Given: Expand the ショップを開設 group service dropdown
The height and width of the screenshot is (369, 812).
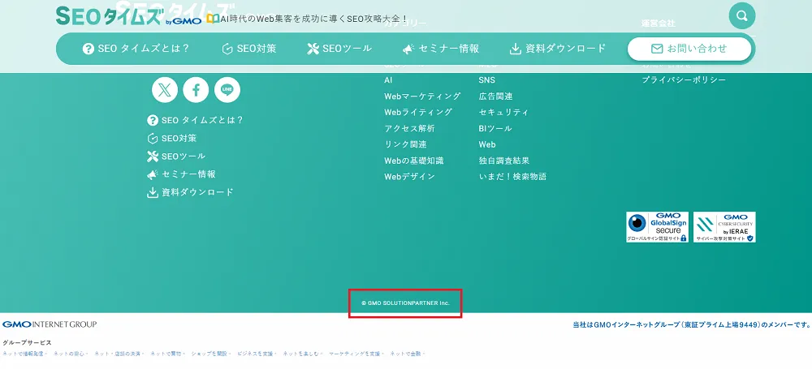Looking at the screenshot, I should point(211,354).
